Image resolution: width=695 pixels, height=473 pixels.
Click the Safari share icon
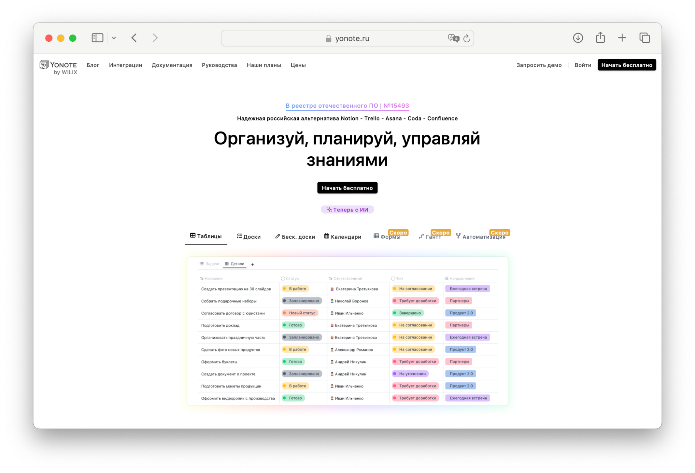click(600, 38)
